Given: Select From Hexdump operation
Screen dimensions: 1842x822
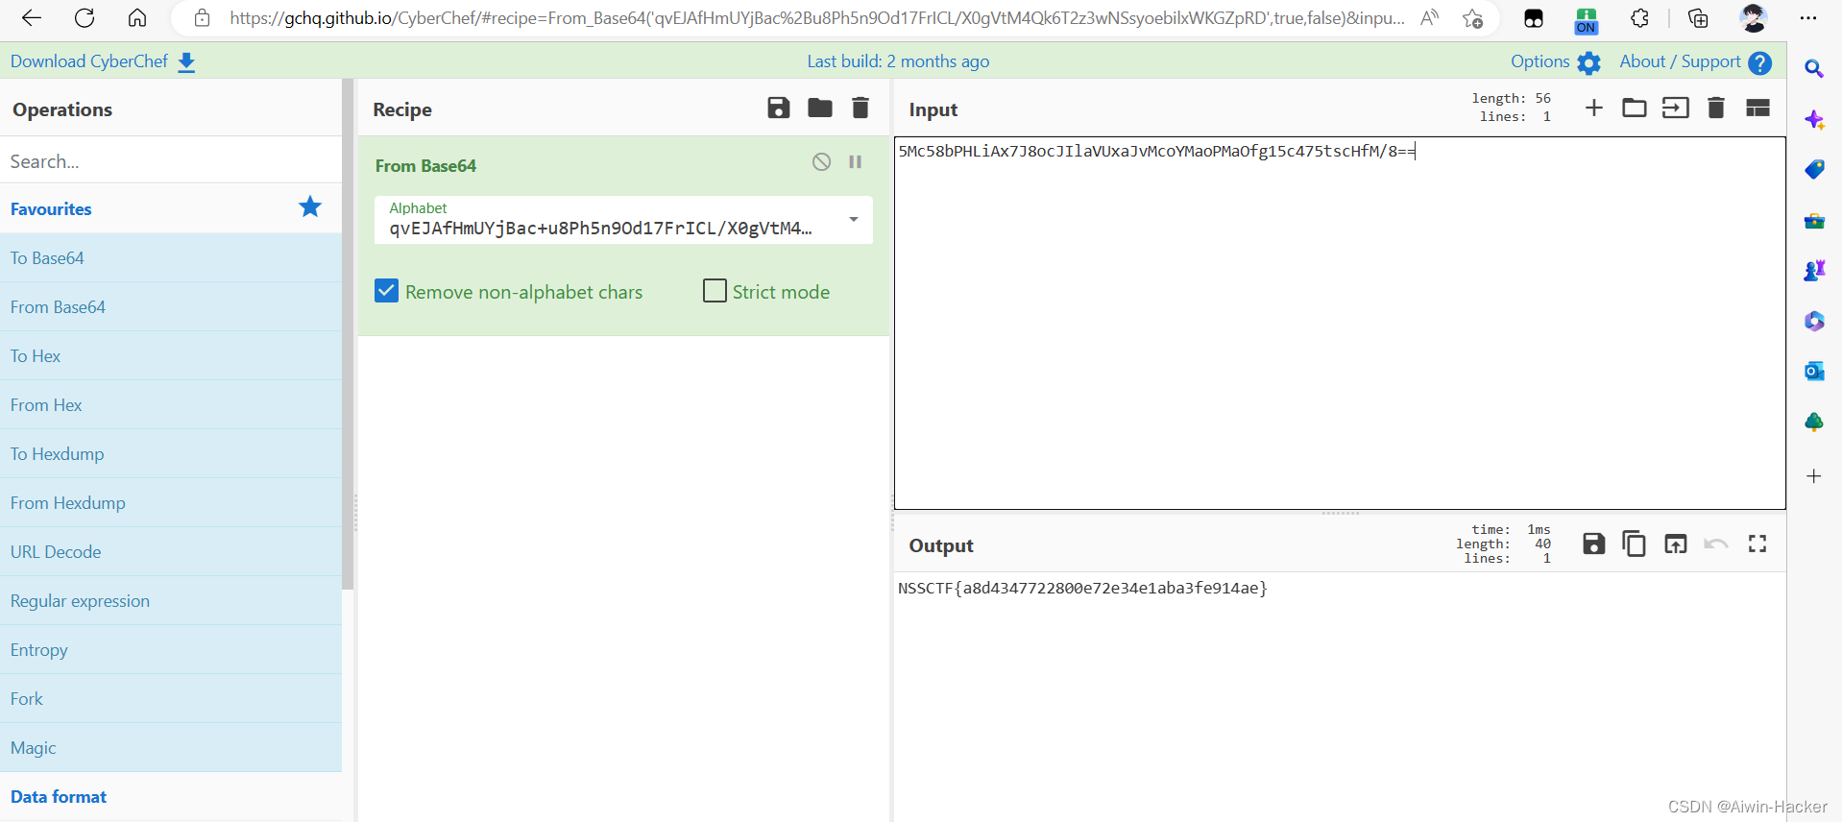Looking at the screenshot, I should coord(171,502).
